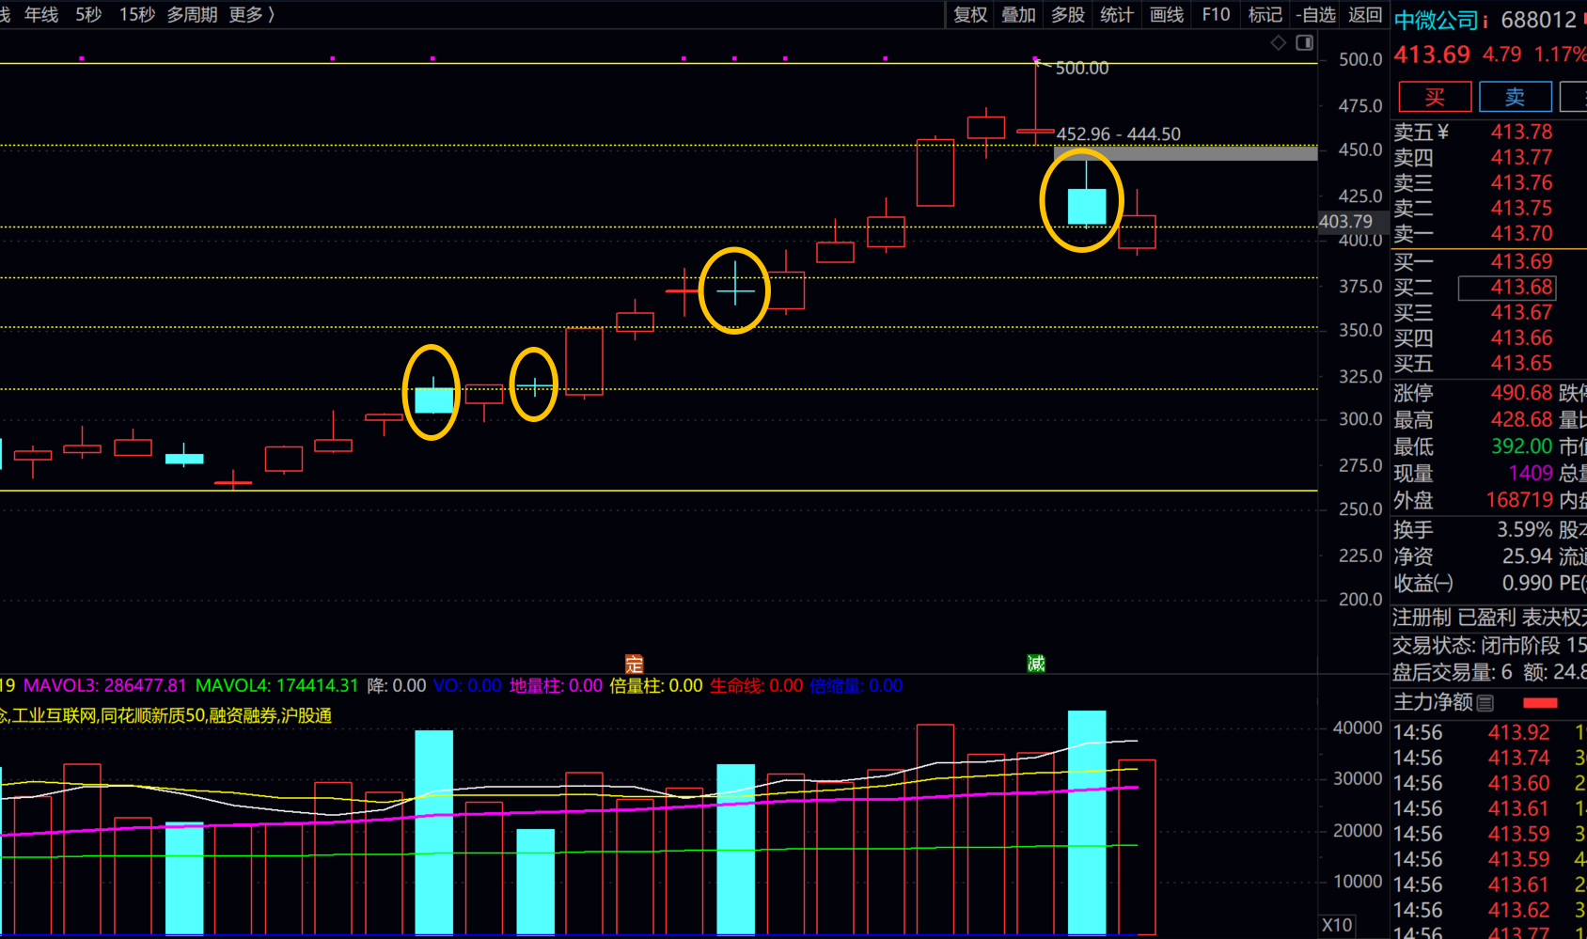Toggle the side panel layout icon

click(x=1304, y=42)
